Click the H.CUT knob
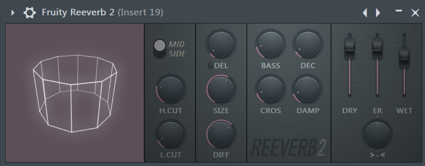This screenshot has height=166, width=425. click(x=170, y=89)
